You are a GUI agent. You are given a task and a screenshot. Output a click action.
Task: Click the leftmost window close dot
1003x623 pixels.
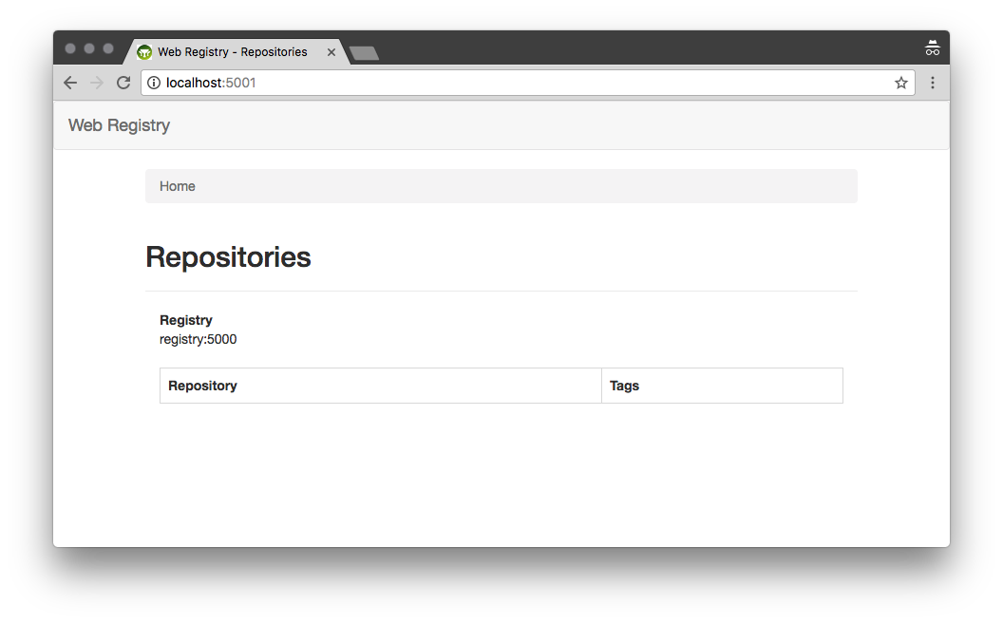click(70, 48)
